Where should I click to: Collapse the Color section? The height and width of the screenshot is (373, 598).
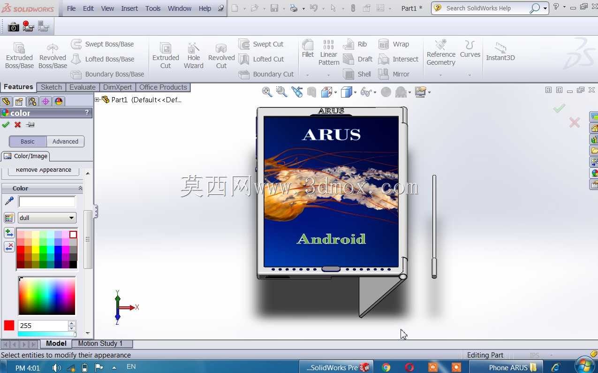coord(80,188)
